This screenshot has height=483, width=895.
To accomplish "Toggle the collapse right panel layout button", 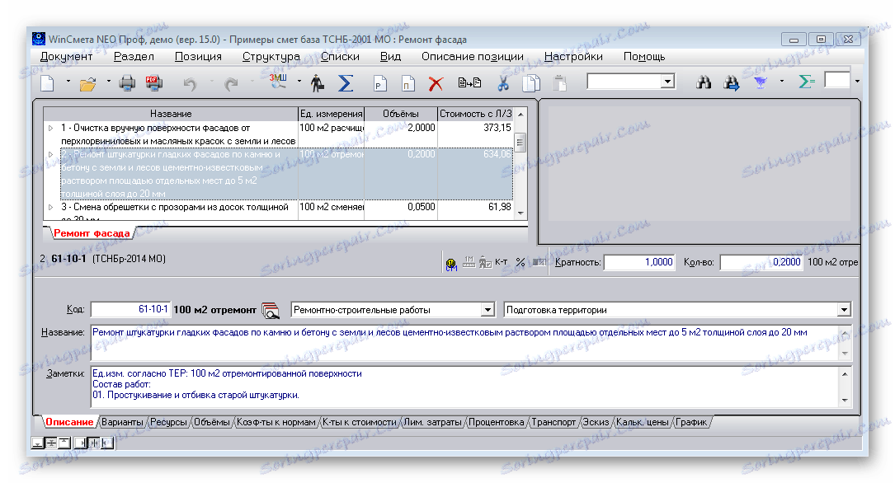I will click(81, 443).
